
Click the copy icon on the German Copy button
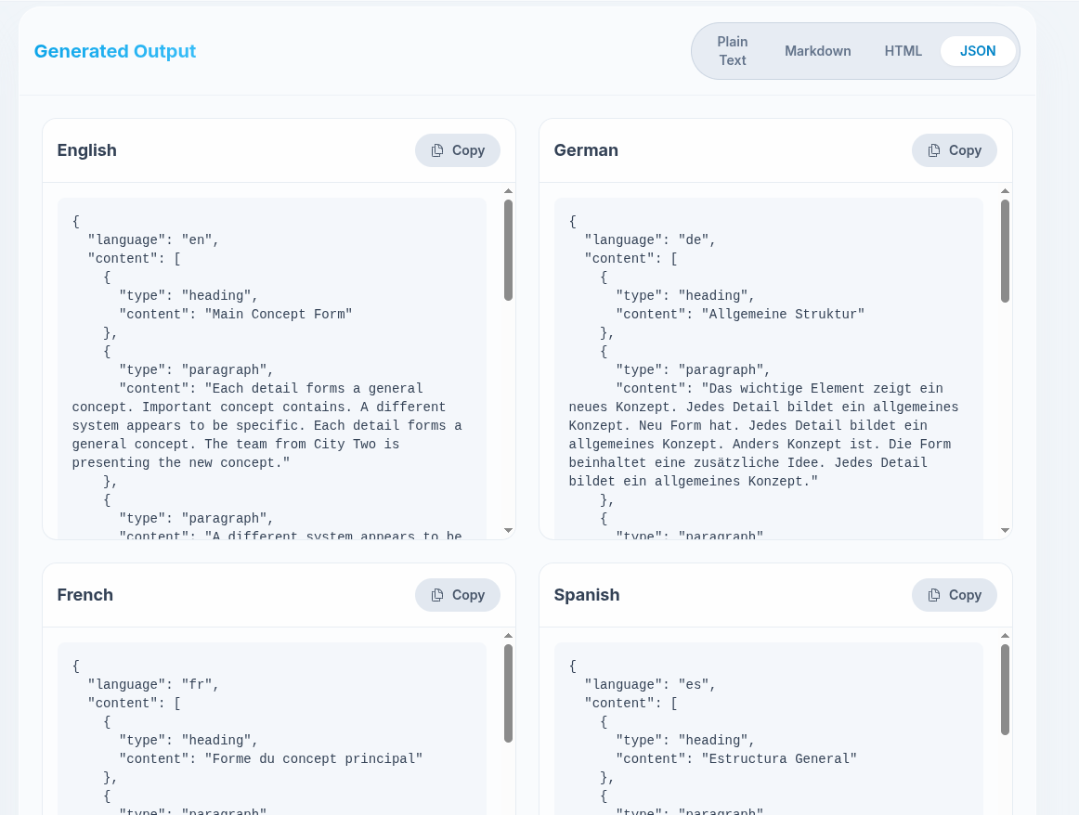click(x=934, y=149)
